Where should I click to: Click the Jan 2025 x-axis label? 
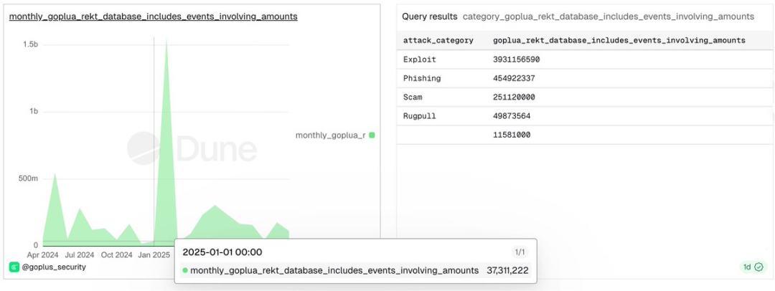coord(154,254)
